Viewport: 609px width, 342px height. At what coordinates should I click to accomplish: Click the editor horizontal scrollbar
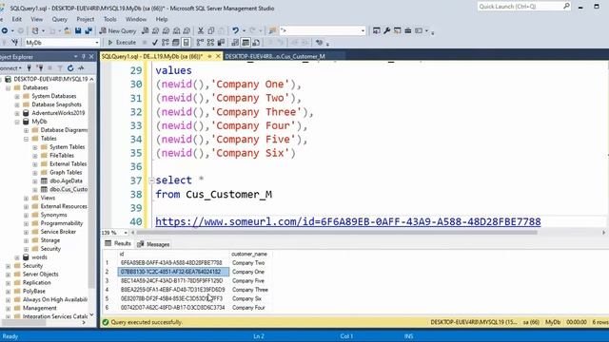(336, 233)
